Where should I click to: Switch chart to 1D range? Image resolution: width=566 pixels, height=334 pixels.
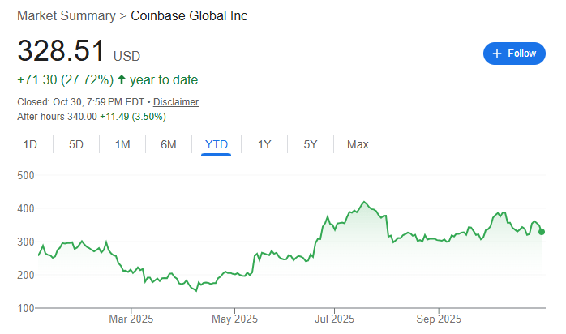(x=30, y=144)
